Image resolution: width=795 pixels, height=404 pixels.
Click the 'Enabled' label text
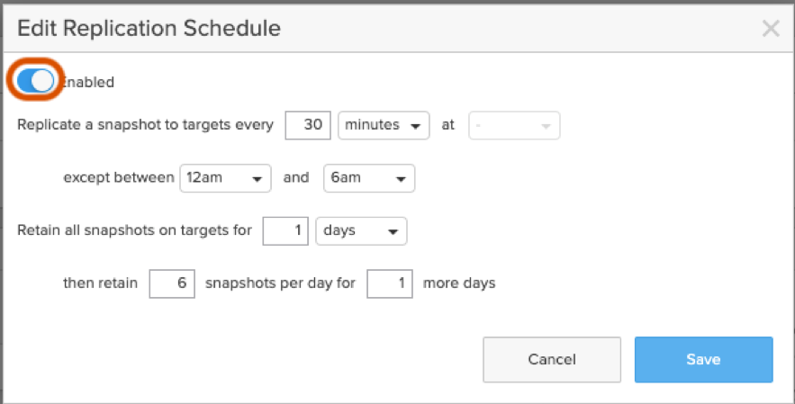89,82
